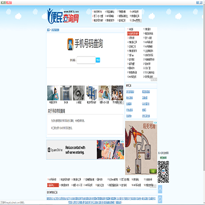Click the QR code image on the right side
Screen dimensions: 205x205
163,172
